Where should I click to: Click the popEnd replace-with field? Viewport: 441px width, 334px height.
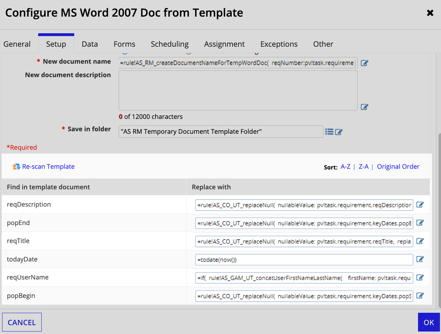(x=304, y=223)
